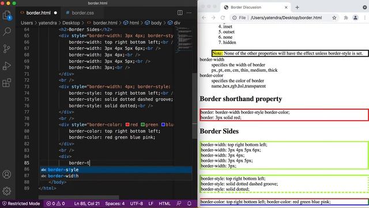
Task: Click 'border-style: solid dotted;' in browser
Action: (x=225, y=189)
